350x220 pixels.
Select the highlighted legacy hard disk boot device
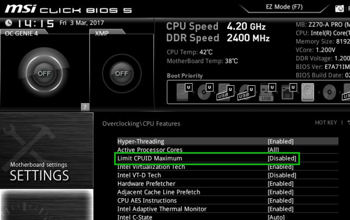coord(308,92)
